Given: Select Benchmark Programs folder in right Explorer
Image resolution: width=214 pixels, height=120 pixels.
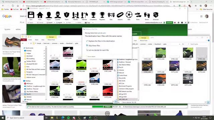Looking at the screenshot, I should tap(125, 86).
